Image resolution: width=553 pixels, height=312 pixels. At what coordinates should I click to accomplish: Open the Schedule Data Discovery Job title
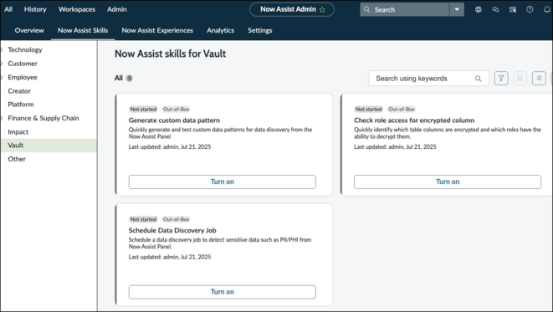172,230
